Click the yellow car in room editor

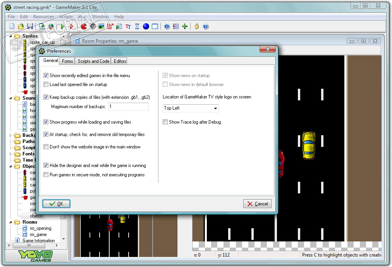click(x=308, y=145)
